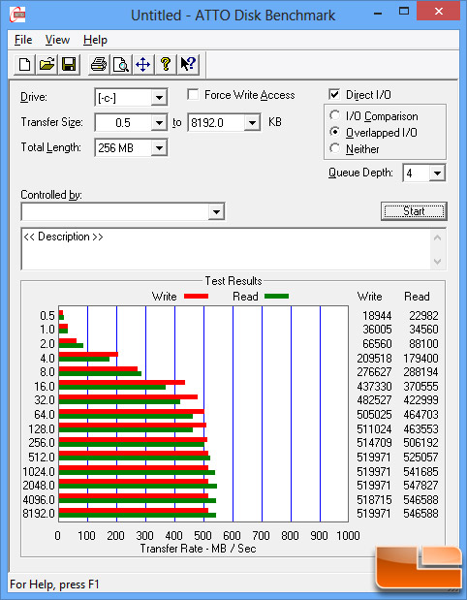Uncheck the Direct I/O checkbox

pyautogui.click(x=334, y=94)
